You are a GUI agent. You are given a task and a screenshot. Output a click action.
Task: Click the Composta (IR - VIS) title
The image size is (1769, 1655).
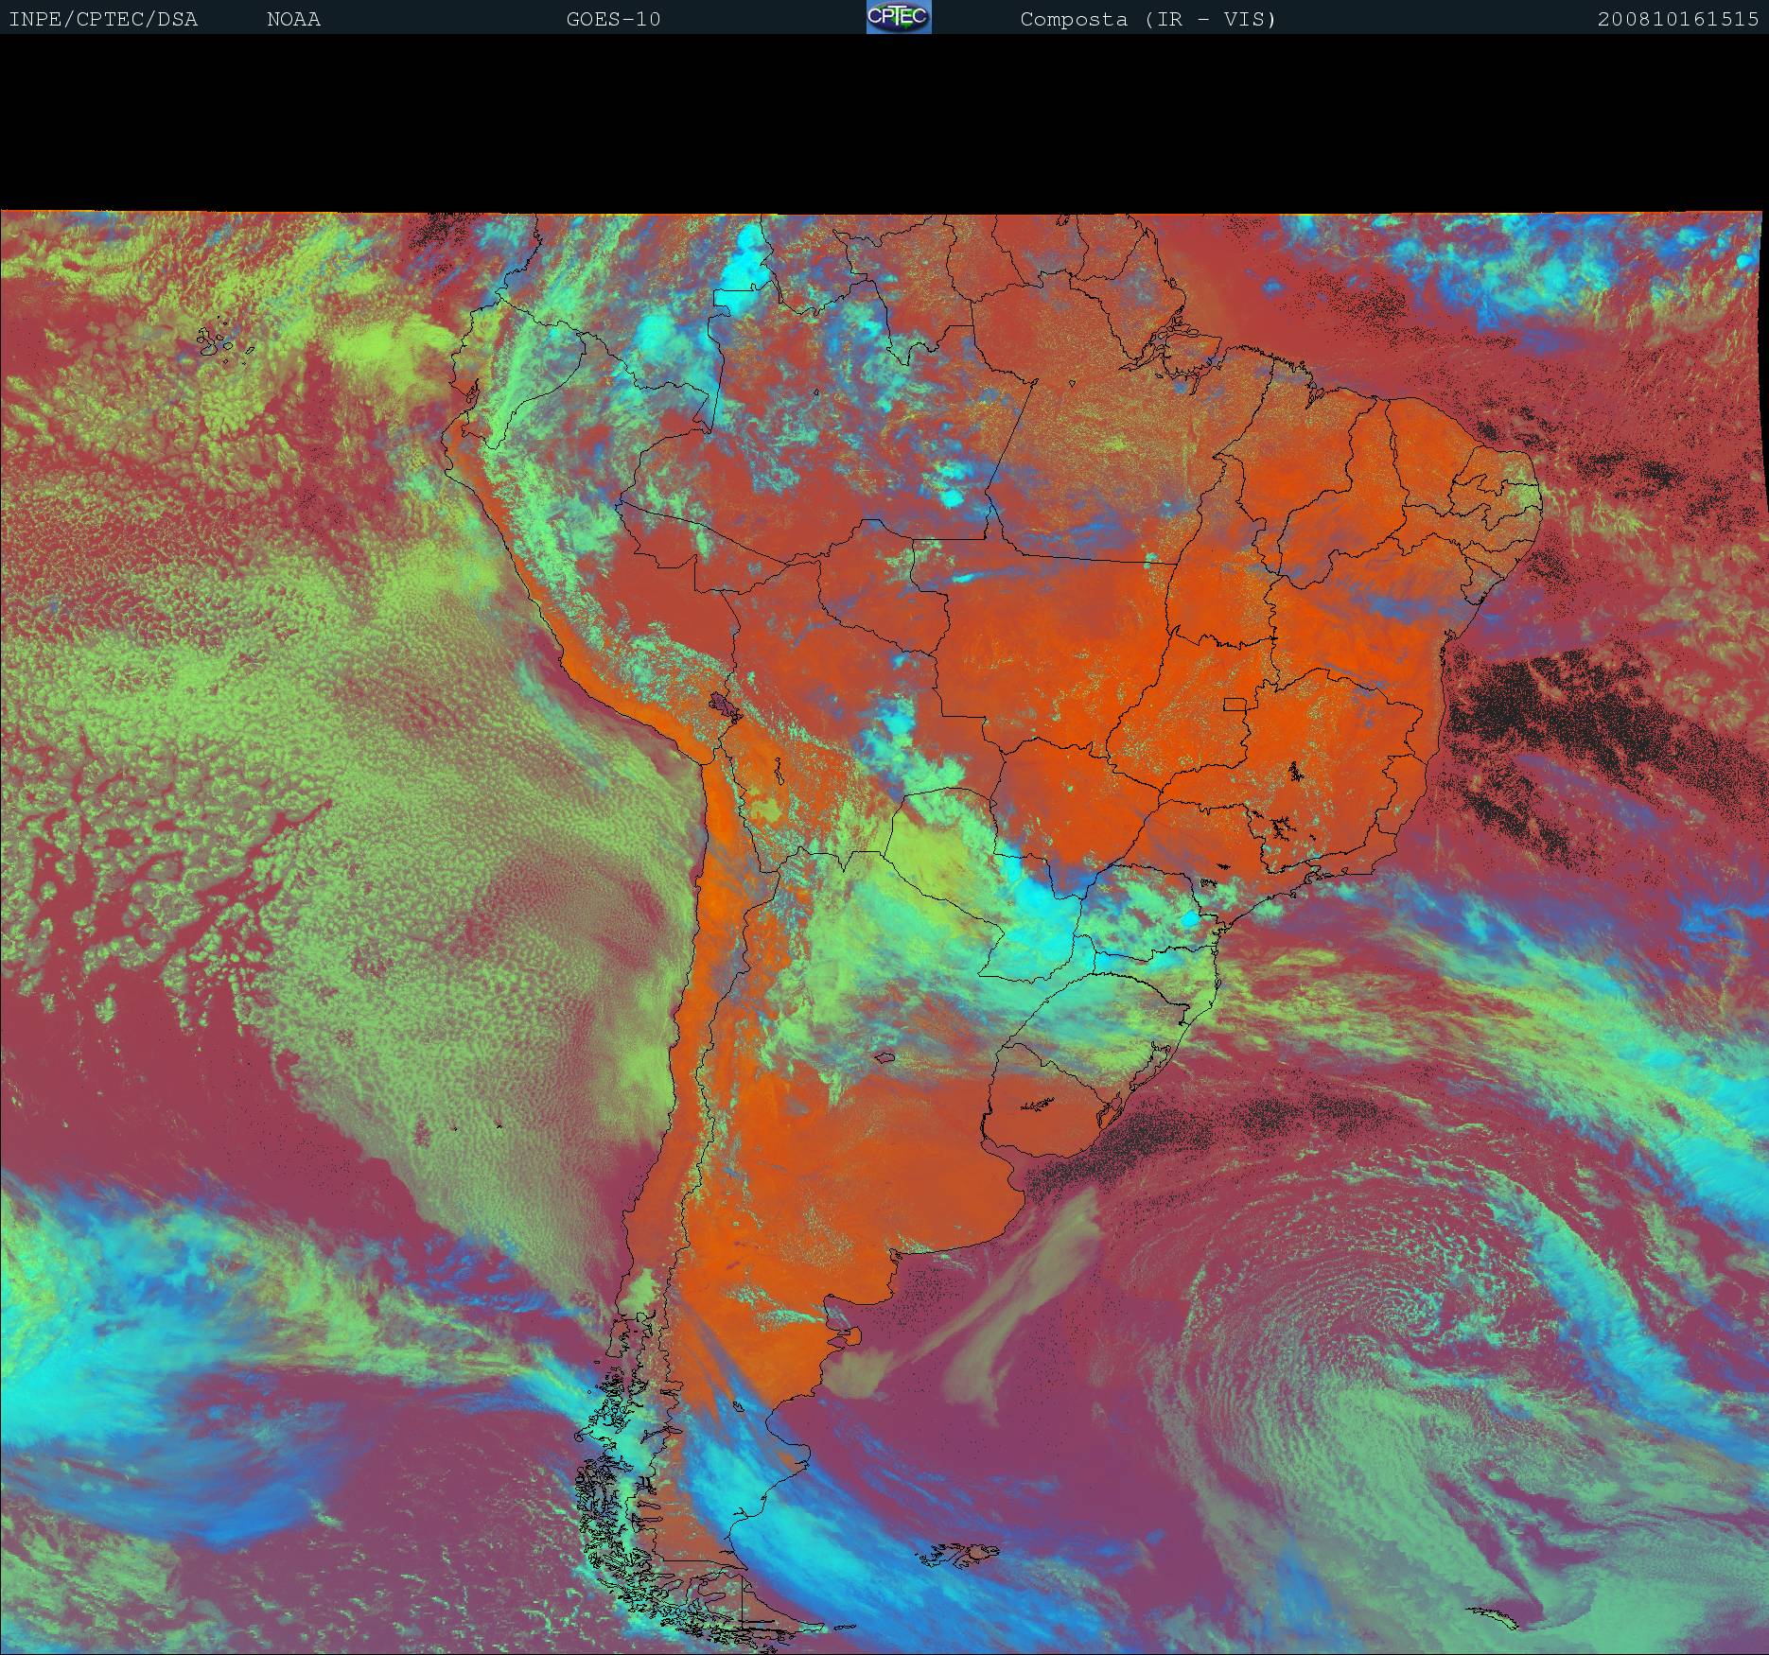[x=1147, y=19]
